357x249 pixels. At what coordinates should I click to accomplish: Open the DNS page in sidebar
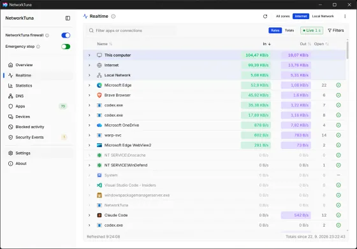click(38, 96)
